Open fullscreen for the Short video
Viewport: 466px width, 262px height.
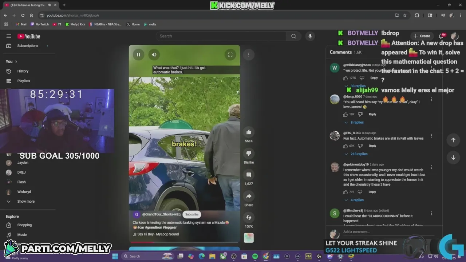pos(230,55)
